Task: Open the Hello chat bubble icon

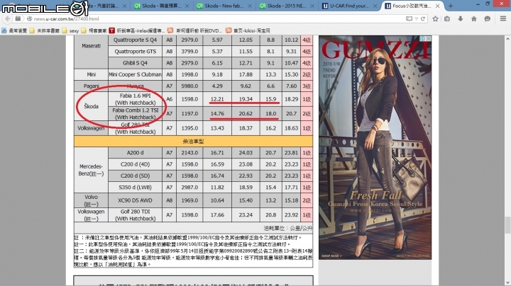Action: (487, 19)
